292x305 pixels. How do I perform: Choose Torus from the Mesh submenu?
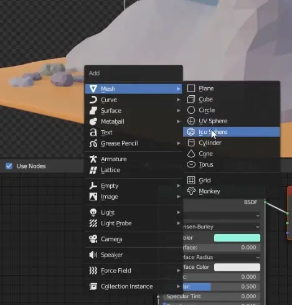231,164
